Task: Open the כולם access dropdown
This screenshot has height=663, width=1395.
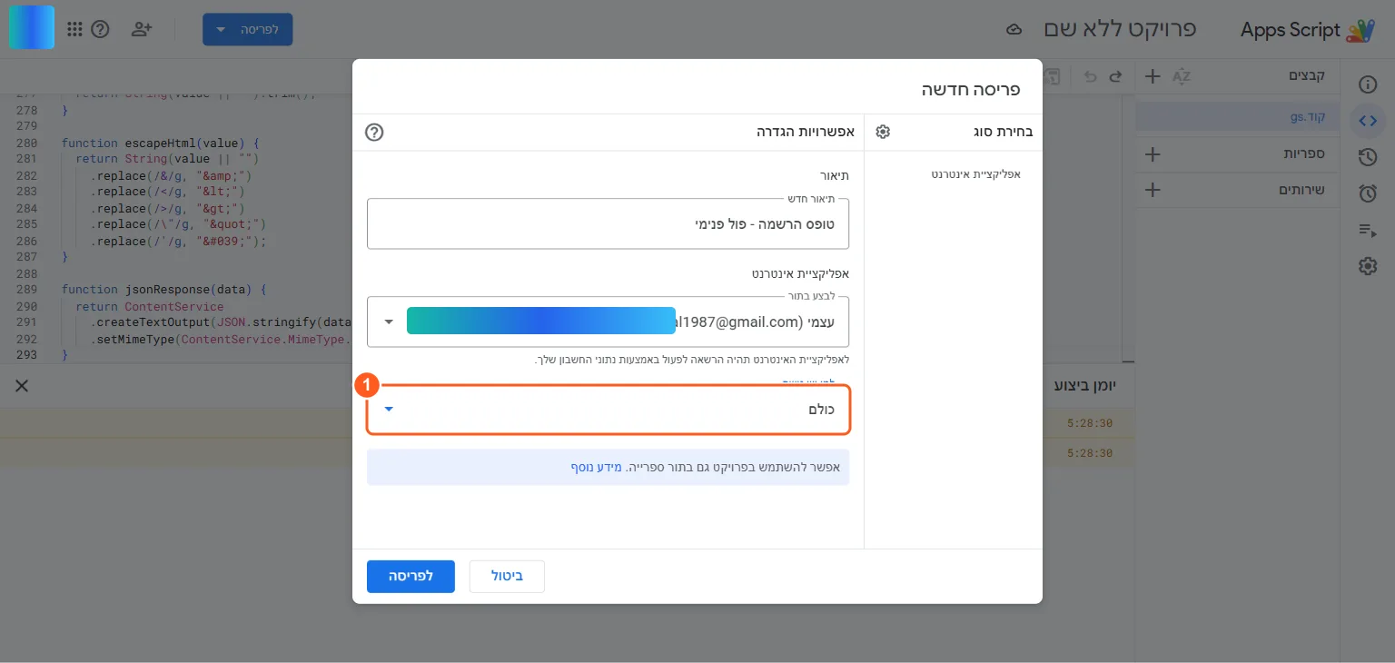Action: [x=608, y=410]
